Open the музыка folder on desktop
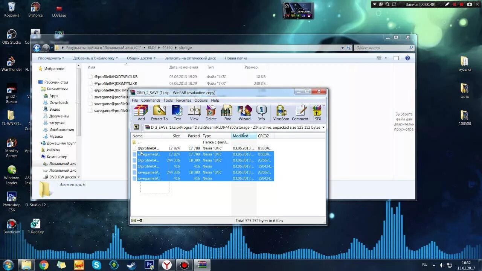 (x=465, y=64)
